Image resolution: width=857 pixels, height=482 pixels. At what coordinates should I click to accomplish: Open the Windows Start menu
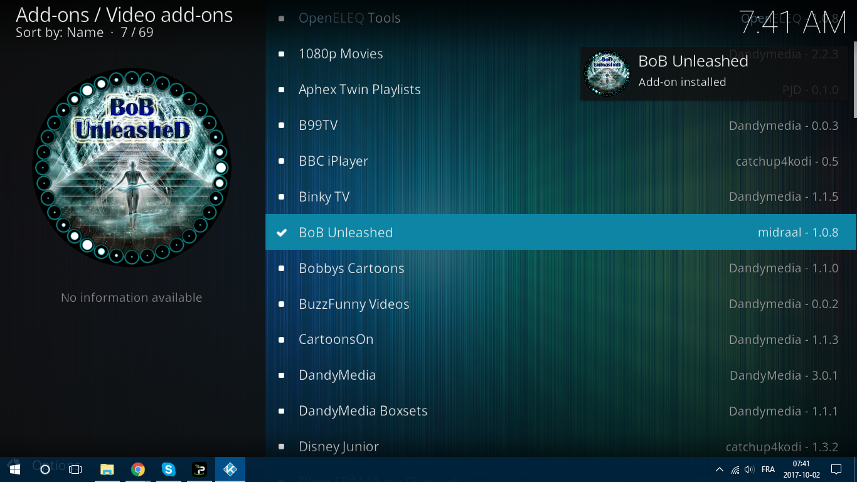[15, 469]
